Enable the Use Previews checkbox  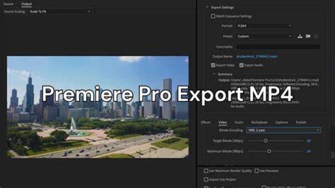pyautogui.click(x=256, y=171)
